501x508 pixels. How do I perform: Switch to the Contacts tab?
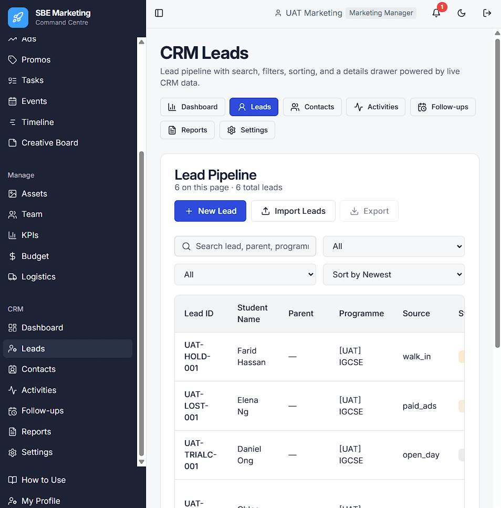[x=312, y=107]
